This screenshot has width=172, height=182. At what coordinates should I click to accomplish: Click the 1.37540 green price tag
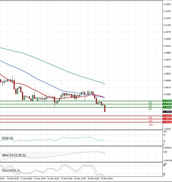click(167, 101)
